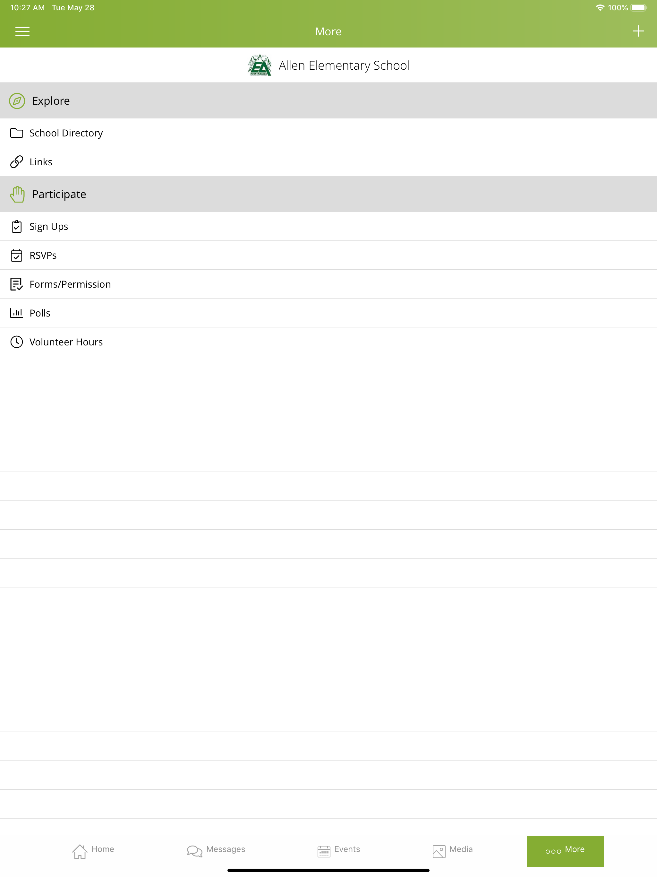Tap the three-dots More icon
The height and width of the screenshot is (877, 657).
[x=553, y=851]
